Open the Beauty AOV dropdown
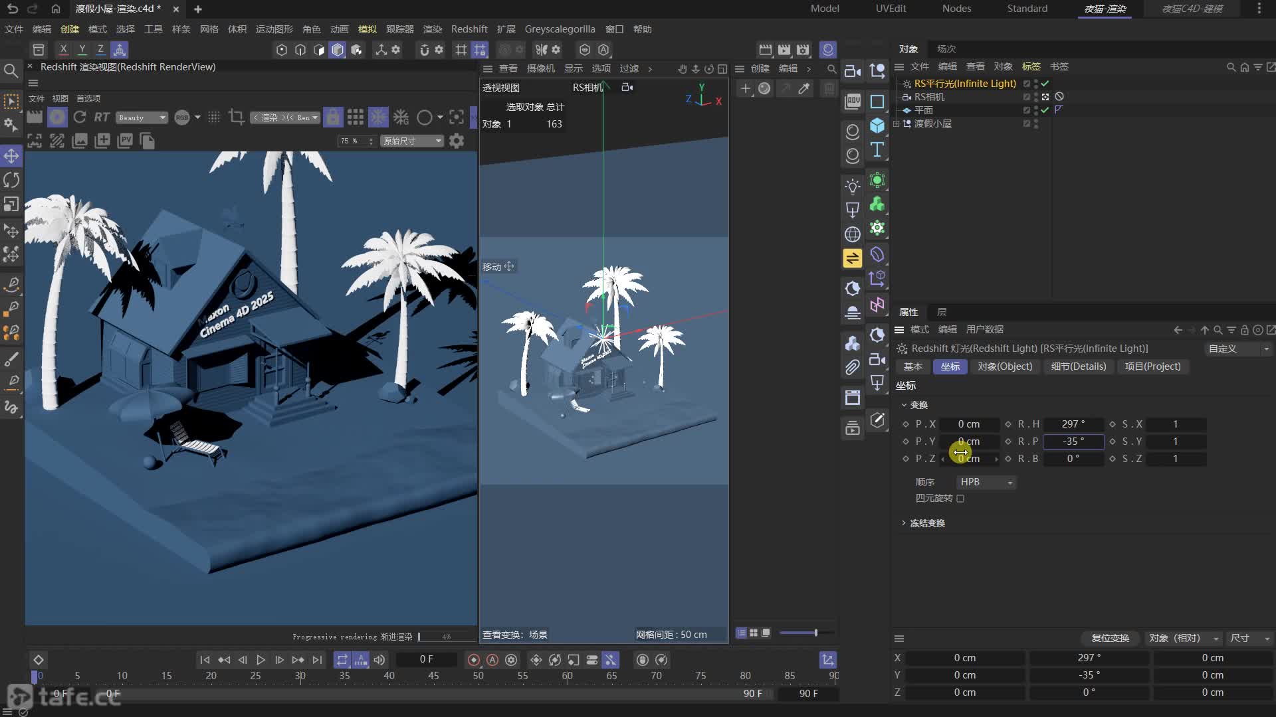 [142, 118]
